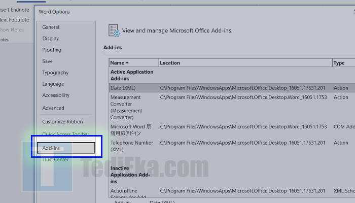The width and height of the screenshot is (355, 203).
Task: Select the Add-ins category
Action: click(x=66, y=148)
